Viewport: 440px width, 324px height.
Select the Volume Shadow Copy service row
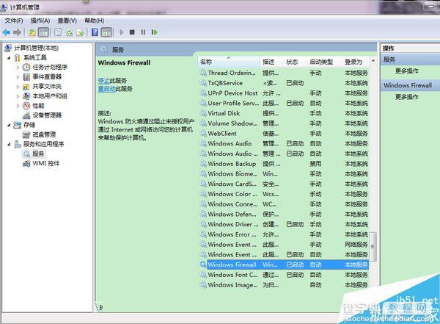284,123
